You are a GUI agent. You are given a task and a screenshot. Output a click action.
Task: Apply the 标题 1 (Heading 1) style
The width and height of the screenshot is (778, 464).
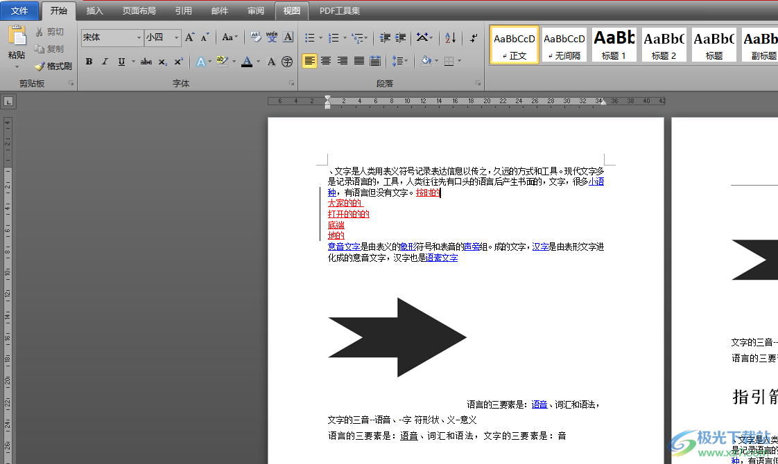(614, 44)
